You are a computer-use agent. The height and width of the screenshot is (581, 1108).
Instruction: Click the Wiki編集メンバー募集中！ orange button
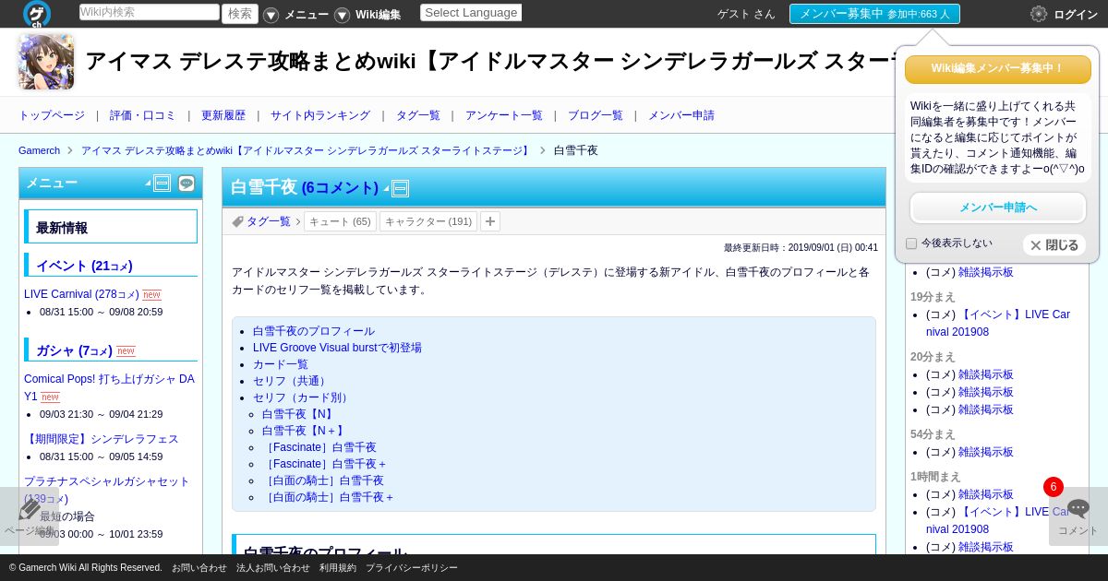tap(998, 69)
